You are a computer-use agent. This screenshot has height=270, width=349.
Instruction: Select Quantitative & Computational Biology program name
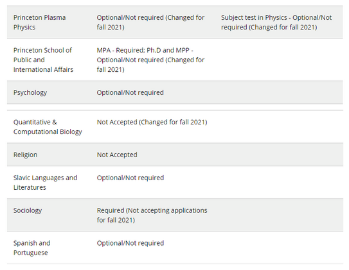pyautogui.click(x=48, y=127)
